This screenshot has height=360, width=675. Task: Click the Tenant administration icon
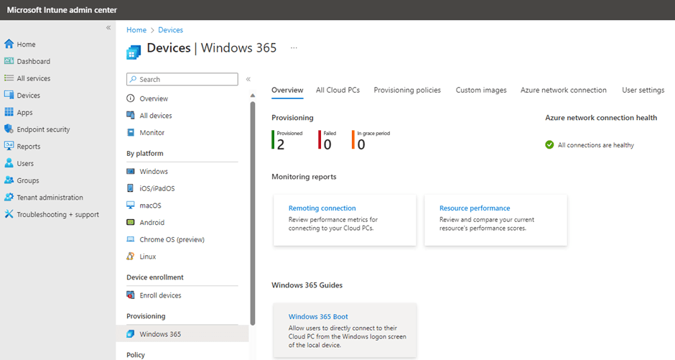coord(9,197)
